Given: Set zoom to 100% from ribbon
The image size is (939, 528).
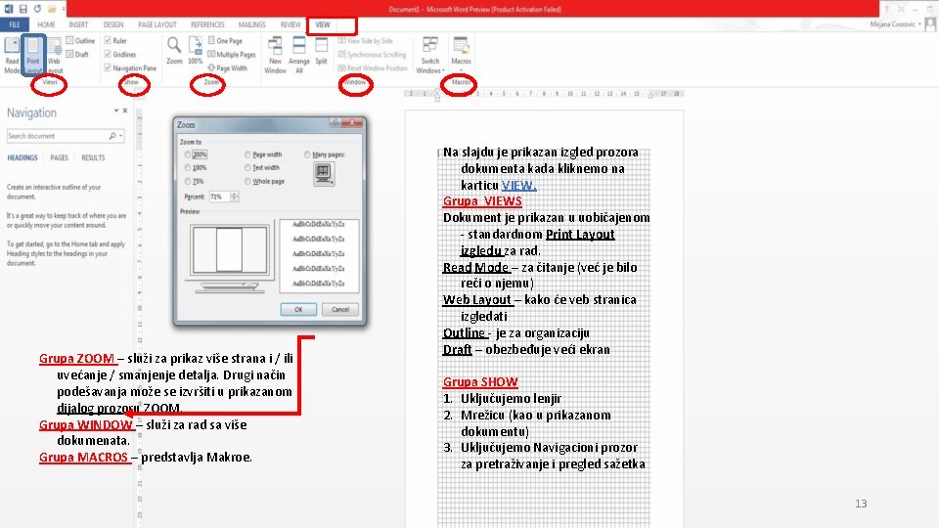Looking at the screenshot, I should 196,51.
